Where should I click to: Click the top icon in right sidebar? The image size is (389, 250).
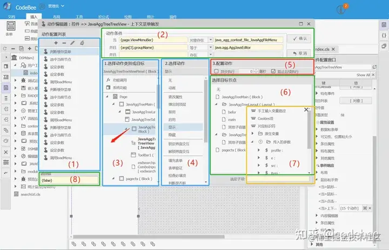[x=384, y=24]
